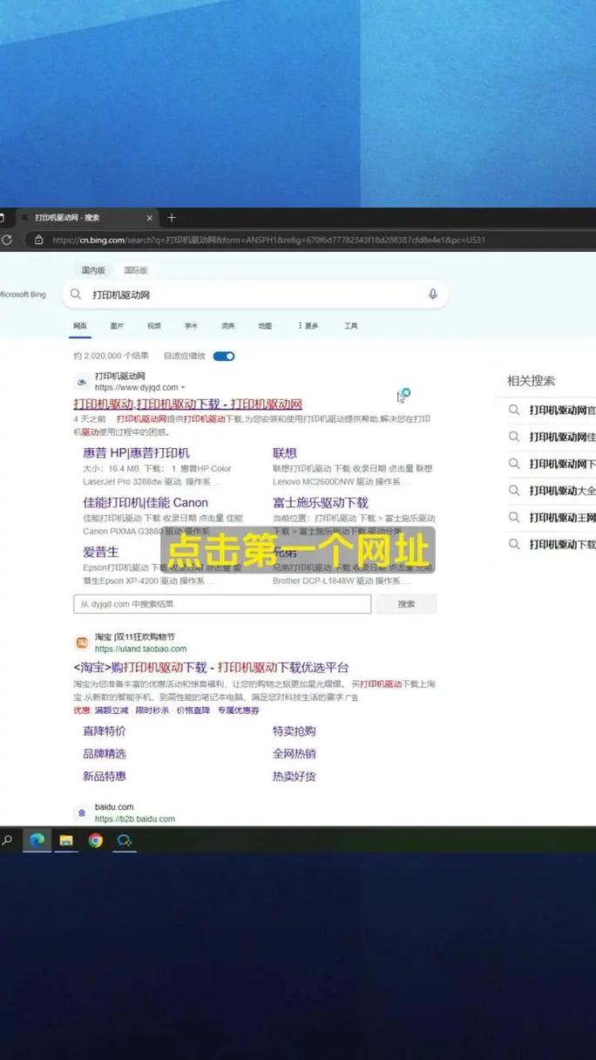Select the 图片 results tab
596x1060 pixels.
click(x=117, y=326)
